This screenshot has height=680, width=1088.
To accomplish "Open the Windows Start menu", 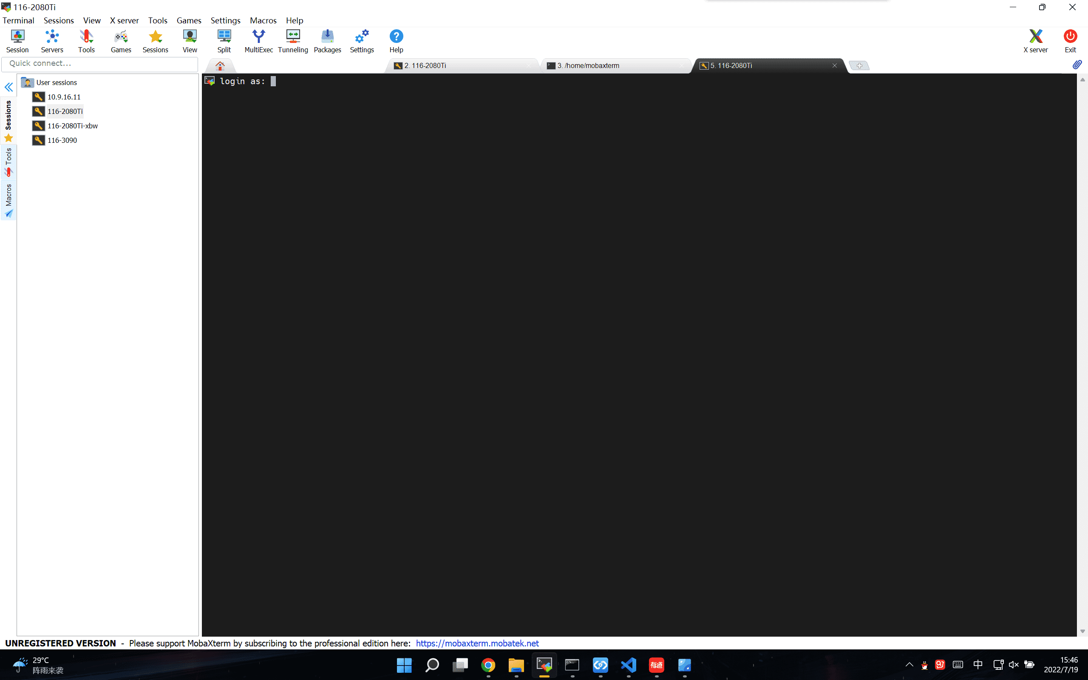I will pos(404,665).
